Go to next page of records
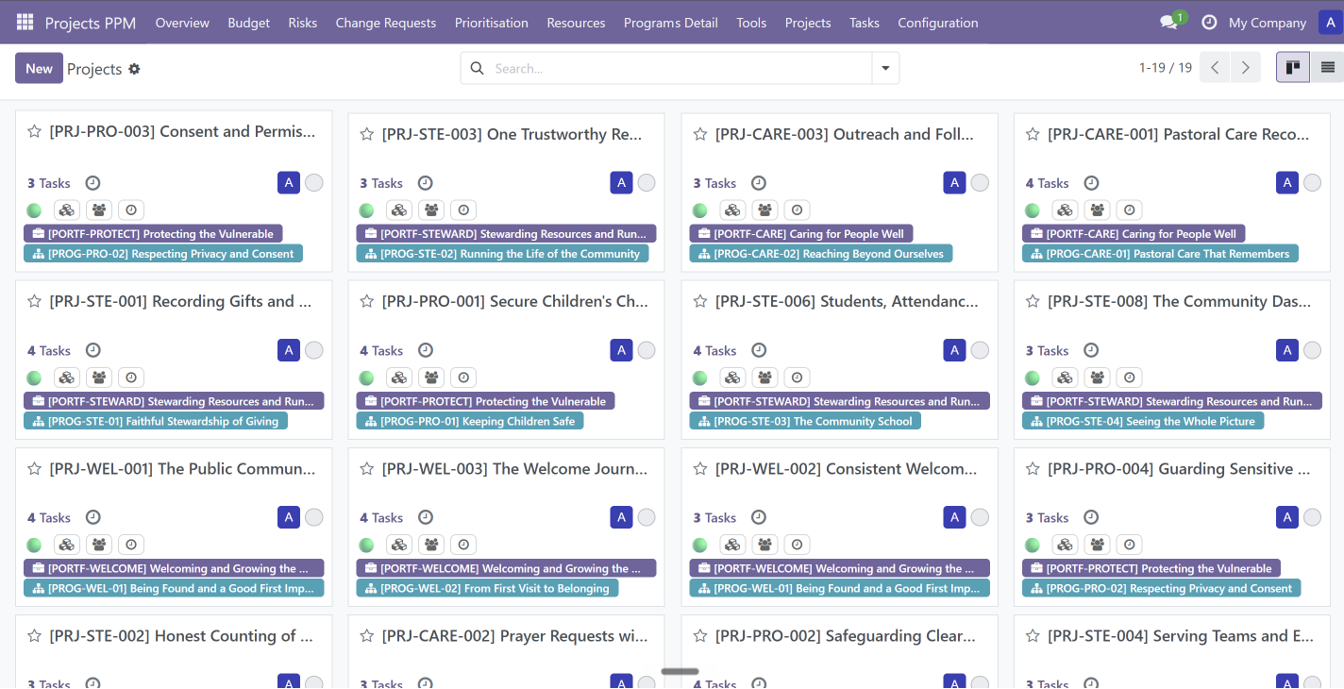Viewport: 1344px width, 689px height. (1246, 67)
